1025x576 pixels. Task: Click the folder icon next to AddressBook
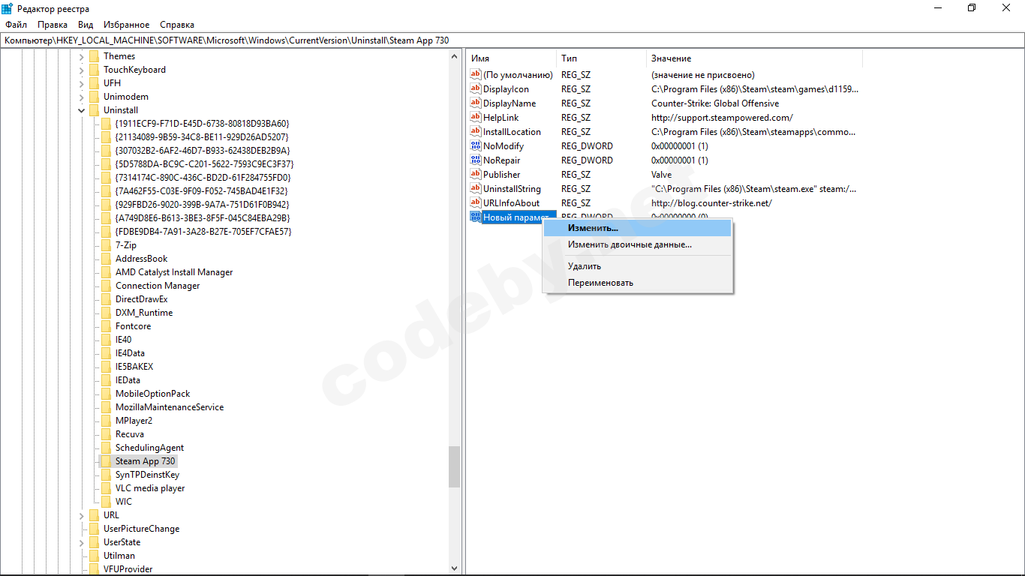(106, 259)
